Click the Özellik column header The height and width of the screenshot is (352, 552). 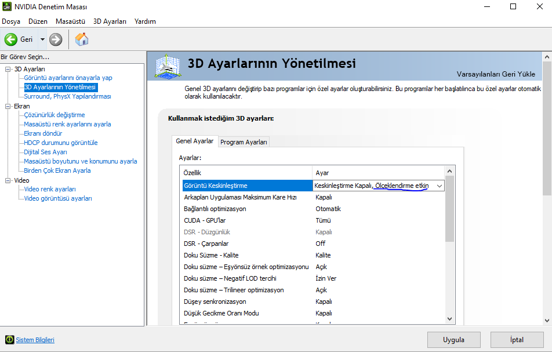[x=246, y=173]
